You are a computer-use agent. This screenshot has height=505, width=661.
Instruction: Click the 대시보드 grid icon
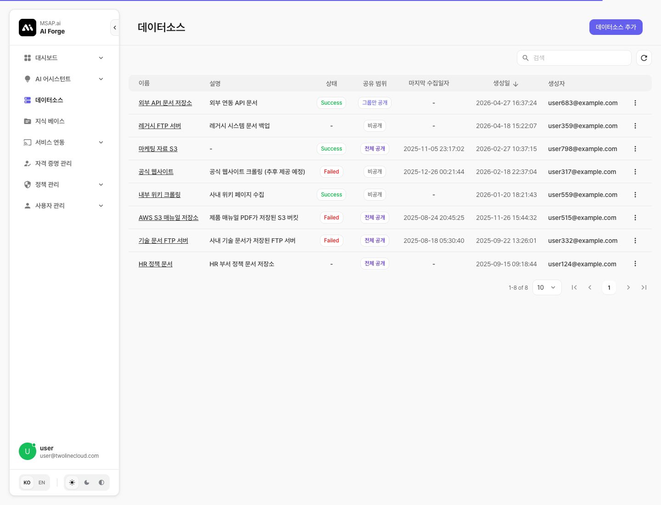(28, 58)
